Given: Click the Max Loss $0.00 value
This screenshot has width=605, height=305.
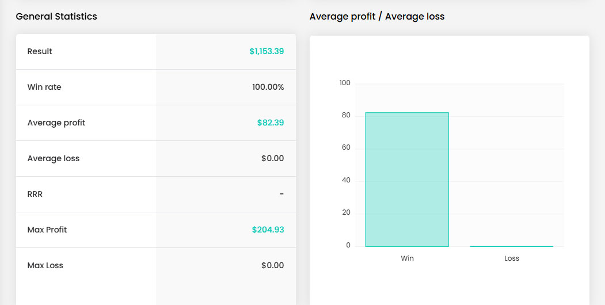Looking at the screenshot, I should click(x=272, y=265).
